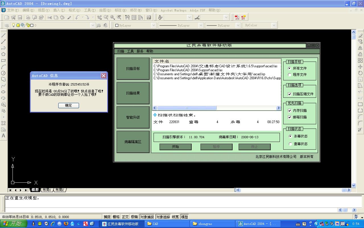This screenshot has height=228, width=364.
Task: Select the Arc draw tool
Action: (3, 67)
